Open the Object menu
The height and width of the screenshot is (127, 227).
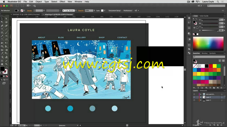coord(39,2)
